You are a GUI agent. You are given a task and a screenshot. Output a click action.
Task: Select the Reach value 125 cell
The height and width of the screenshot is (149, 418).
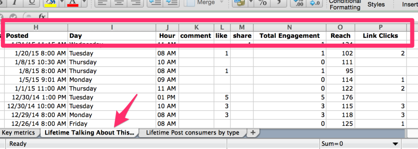click(340, 124)
